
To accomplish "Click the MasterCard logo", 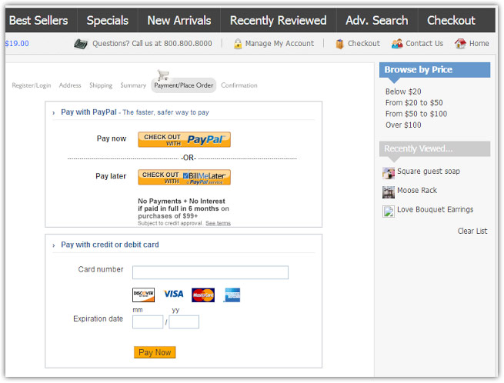I will pyautogui.click(x=203, y=295).
